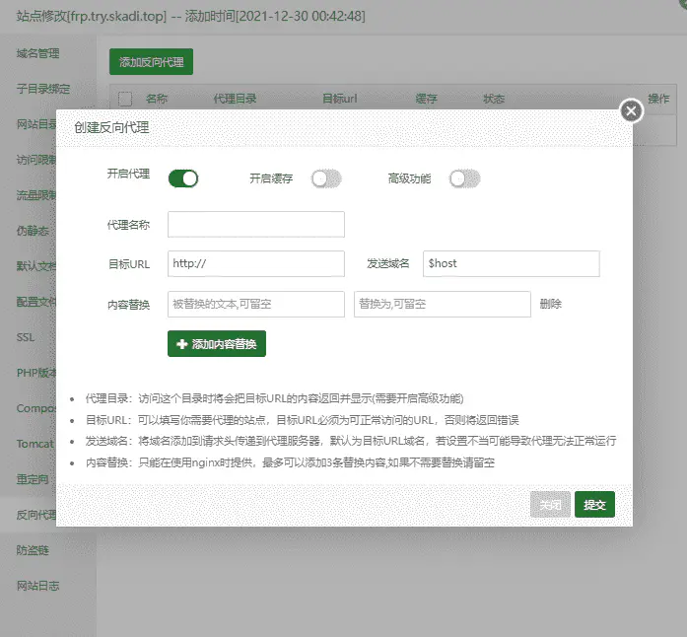Open the Tomcat sidebar tab
The image size is (687, 637).
click(35, 444)
